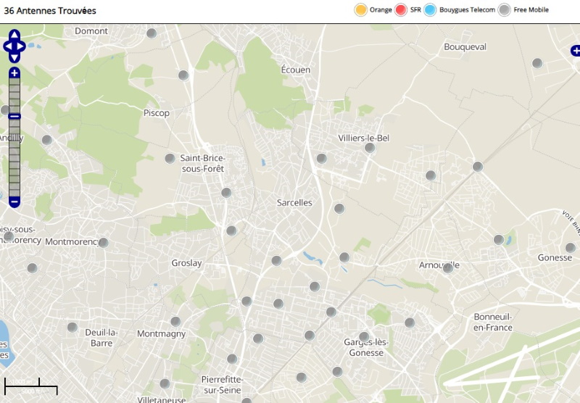The image size is (580, 403).
Task: Pan the map down with the south arrow
Action: click(14, 59)
